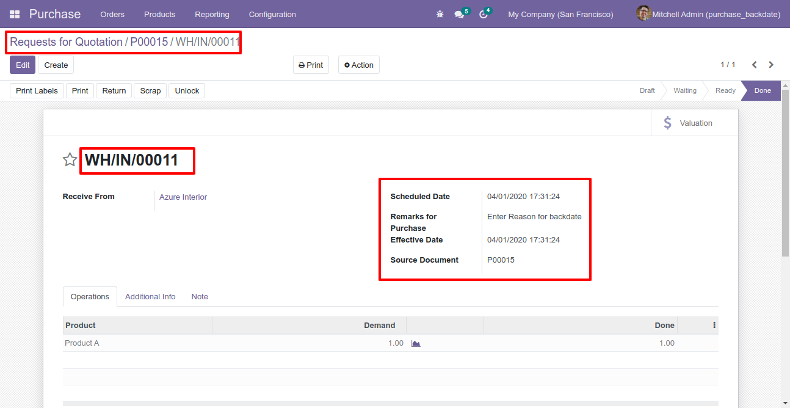This screenshot has height=408, width=790.
Task: Select the Done status stage
Action: click(x=762, y=90)
